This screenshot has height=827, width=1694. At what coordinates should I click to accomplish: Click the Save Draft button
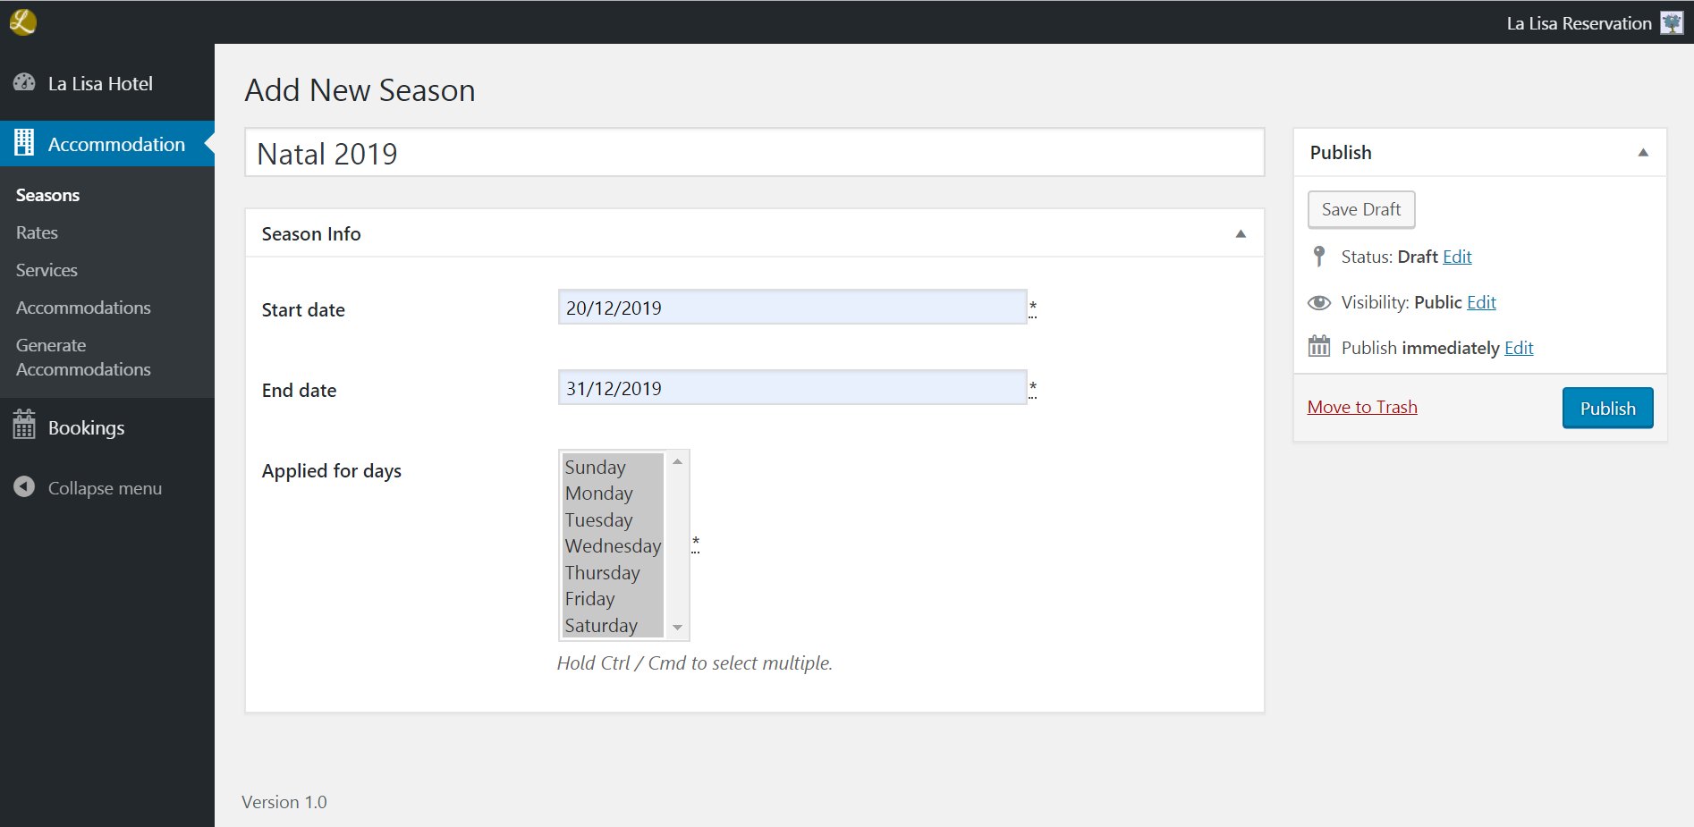click(1360, 209)
